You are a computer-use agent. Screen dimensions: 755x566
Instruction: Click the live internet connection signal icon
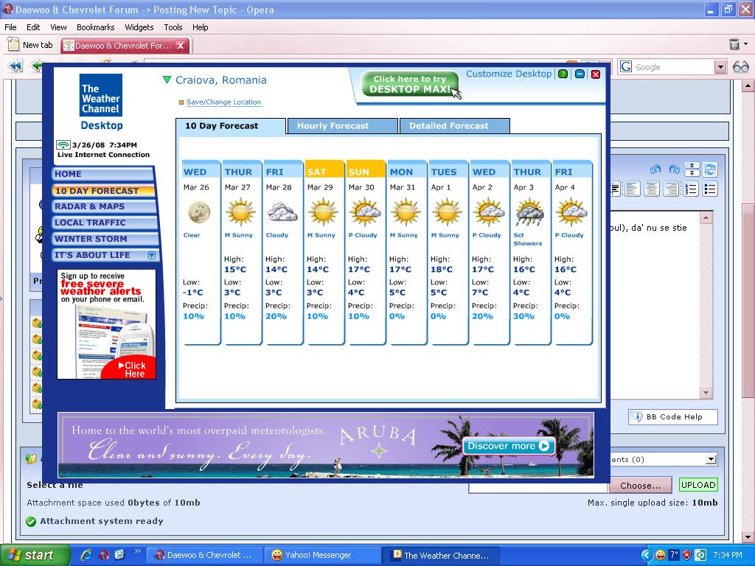63,144
